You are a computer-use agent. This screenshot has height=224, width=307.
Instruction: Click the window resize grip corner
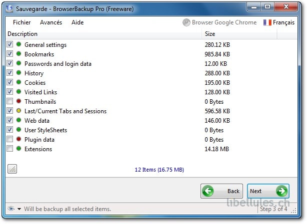click(x=293, y=211)
